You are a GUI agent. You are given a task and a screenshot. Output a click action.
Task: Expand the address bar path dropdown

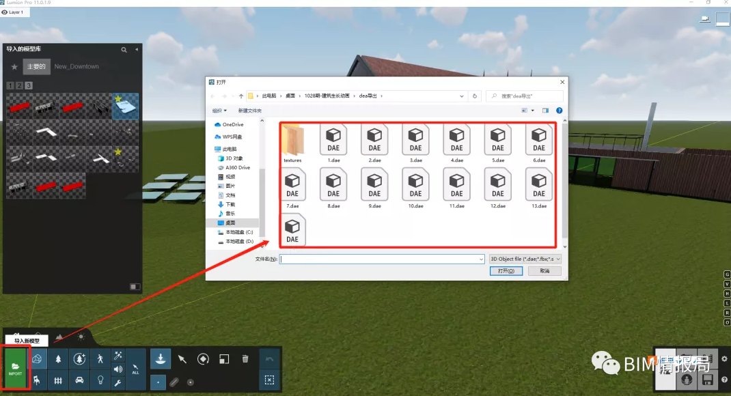click(462, 96)
